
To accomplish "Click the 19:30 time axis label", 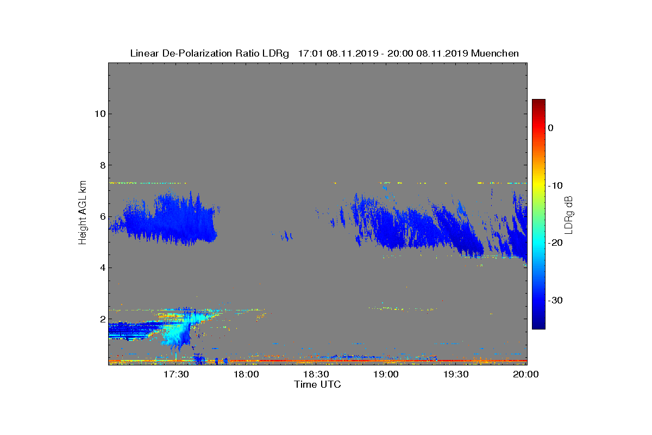I will point(456,375).
